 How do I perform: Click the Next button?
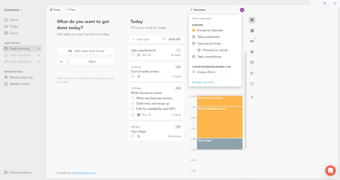[x=92, y=62]
